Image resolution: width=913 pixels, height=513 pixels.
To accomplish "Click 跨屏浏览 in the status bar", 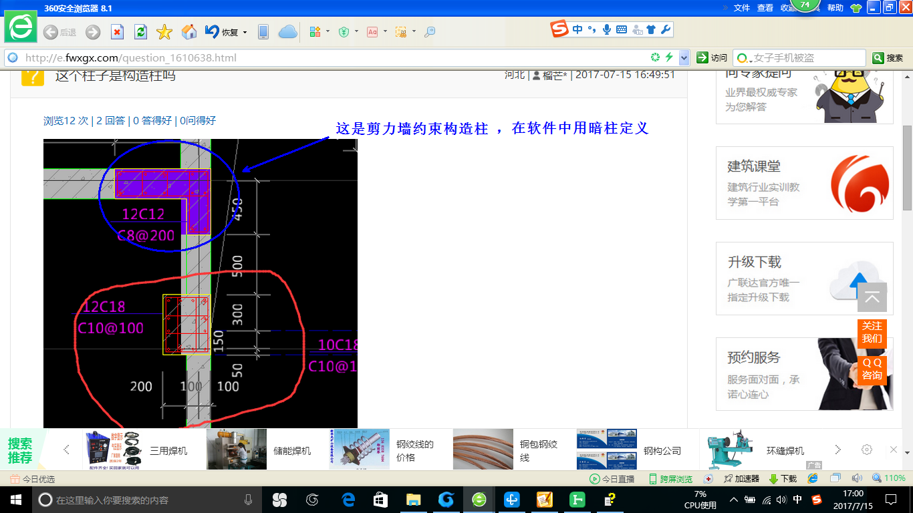I will pos(670,479).
